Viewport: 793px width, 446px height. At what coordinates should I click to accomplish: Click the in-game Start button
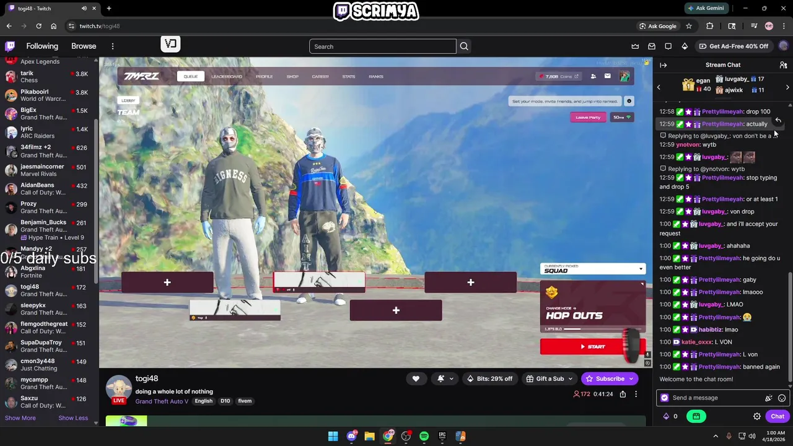(593, 347)
